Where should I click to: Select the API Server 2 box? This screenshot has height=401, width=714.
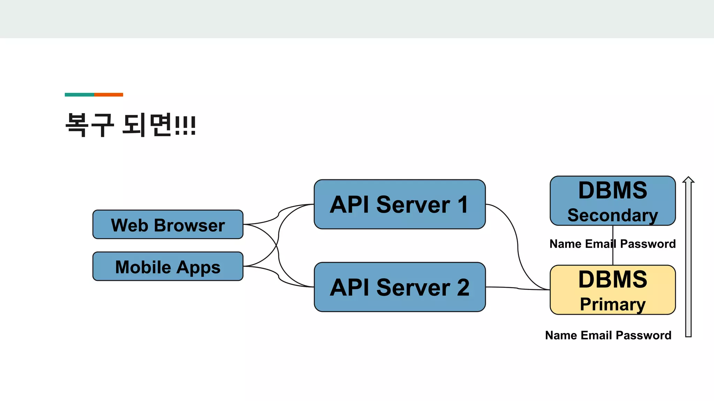coord(400,287)
